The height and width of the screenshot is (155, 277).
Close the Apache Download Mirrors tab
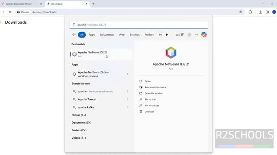coord(41,4)
